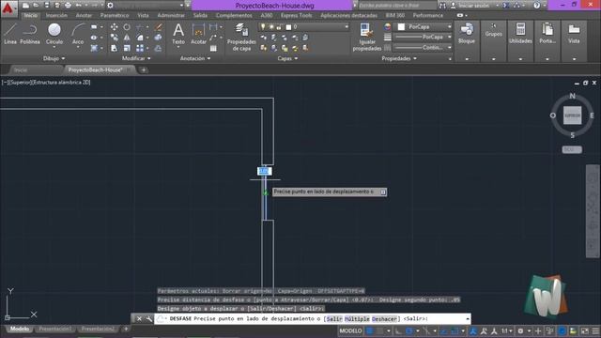
Task: Open the Inserción ribbon tab
Action: pyautogui.click(x=56, y=15)
